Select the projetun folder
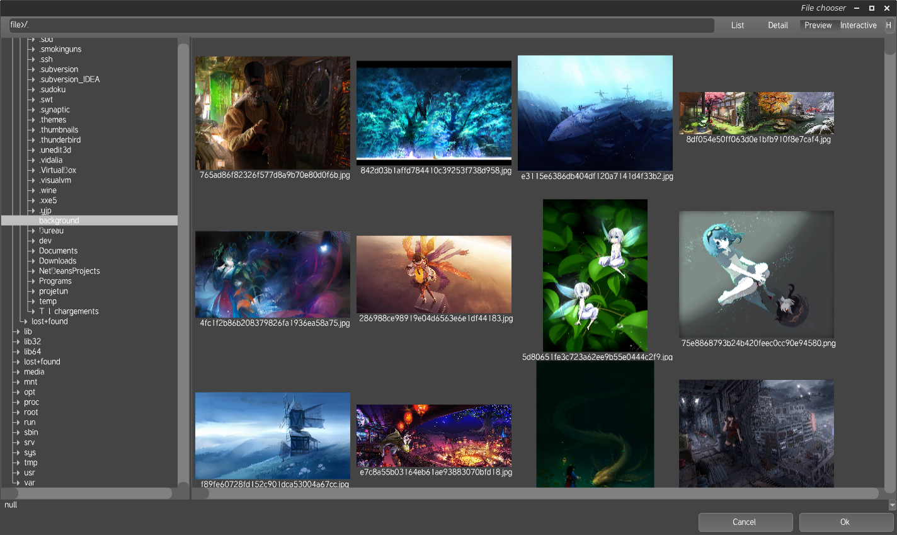 click(x=54, y=291)
